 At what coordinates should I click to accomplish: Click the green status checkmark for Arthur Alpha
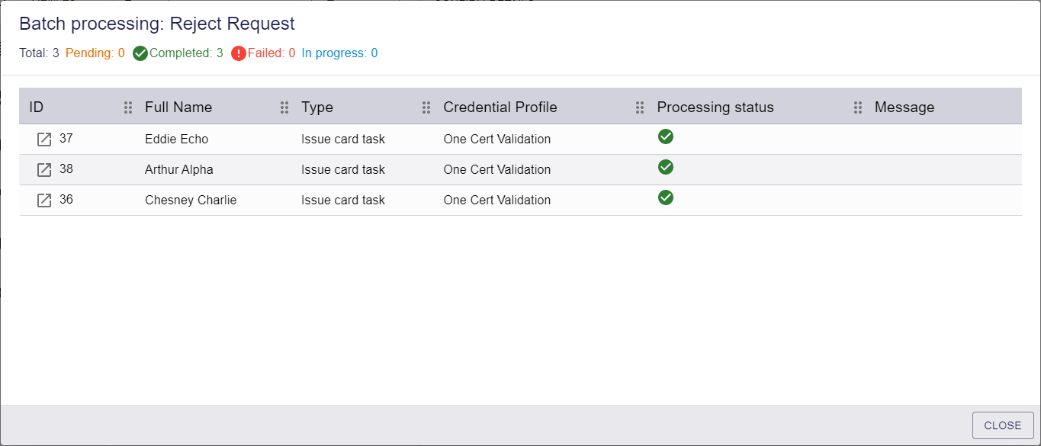tap(666, 167)
